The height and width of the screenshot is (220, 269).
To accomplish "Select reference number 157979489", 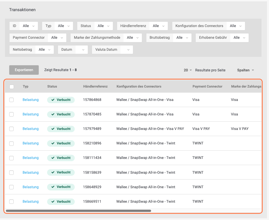I will point(92,129).
